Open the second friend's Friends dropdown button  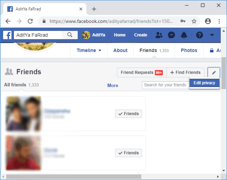pos(128,153)
